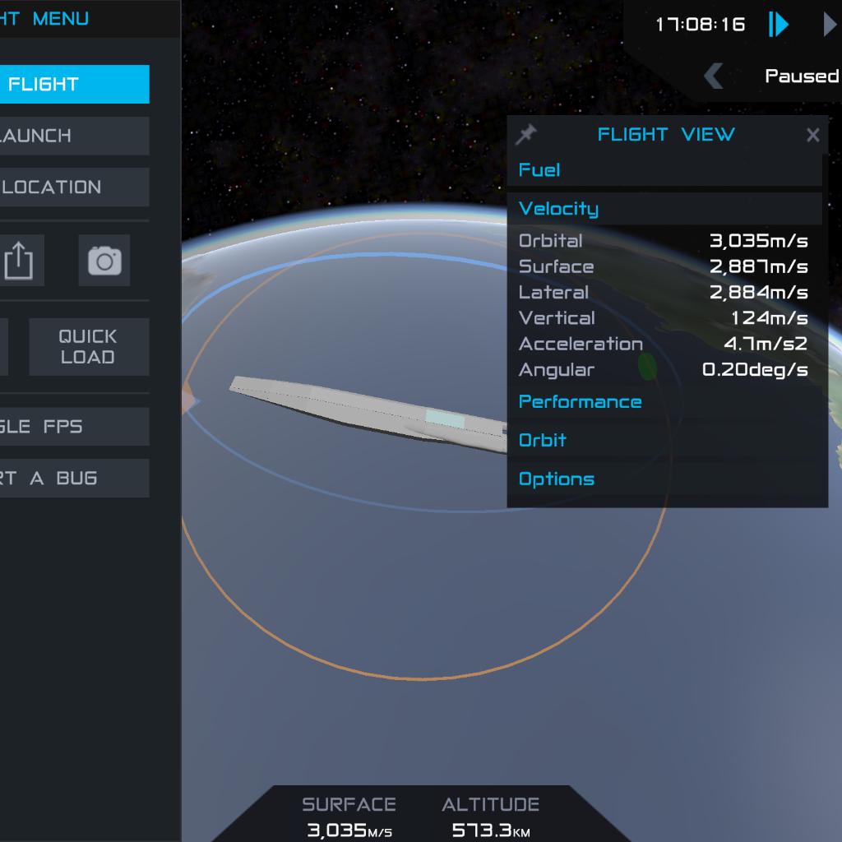Click the fast-forward time arrow

pyautogui.click(x=831, y=24)
